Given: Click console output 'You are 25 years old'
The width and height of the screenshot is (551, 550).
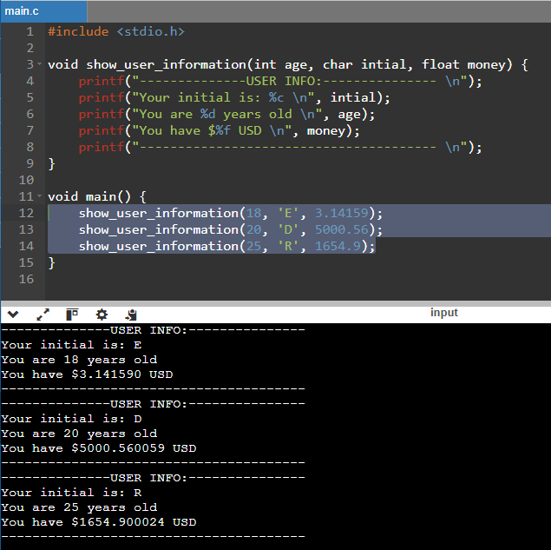Looking at the screenshot, I should [x=79, y=507].
